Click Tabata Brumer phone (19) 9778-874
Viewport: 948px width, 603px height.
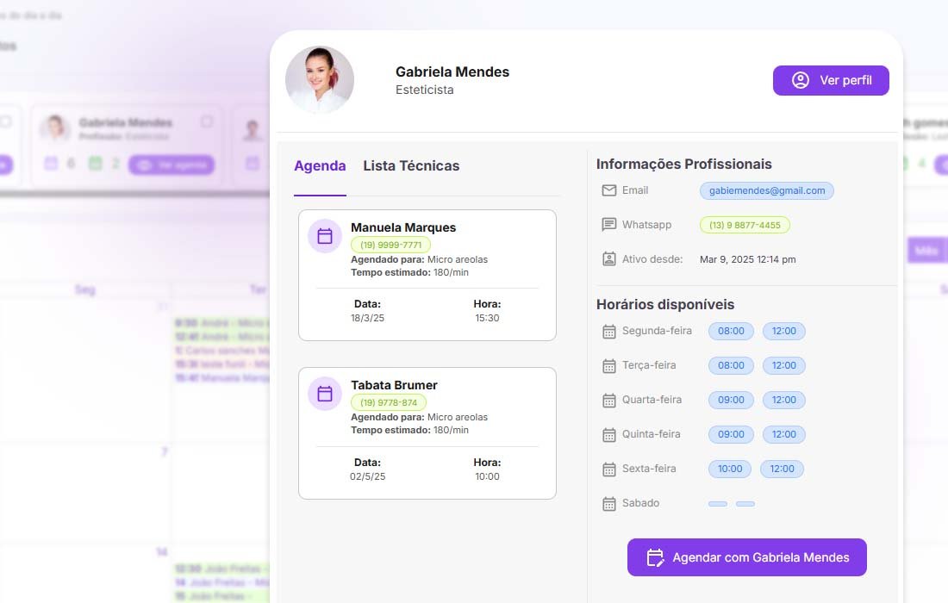[389, 402]
